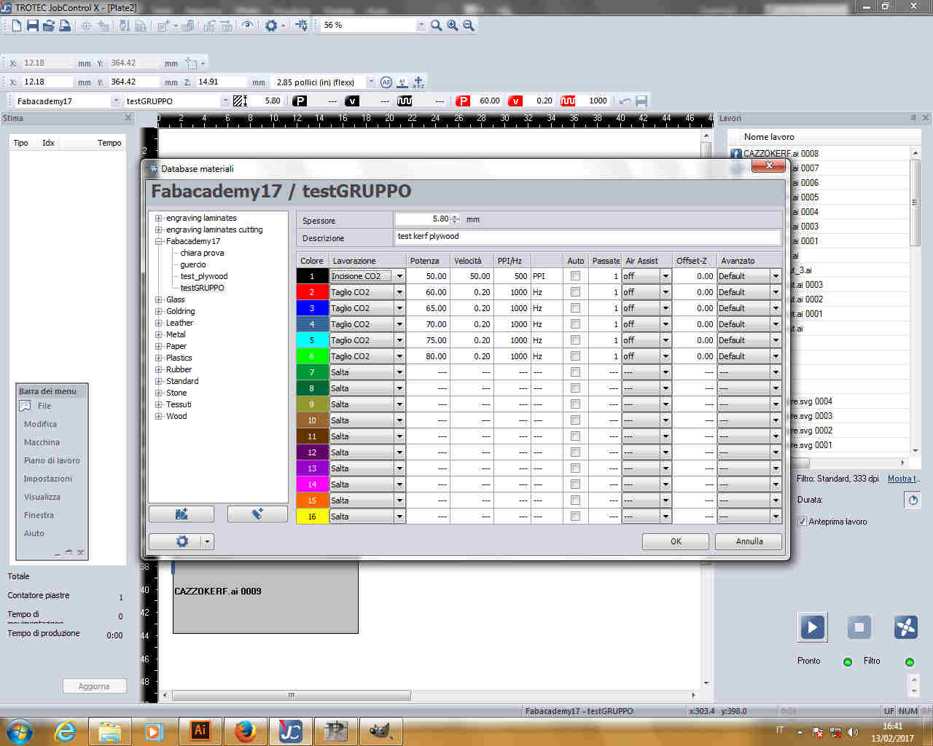Click the Mostra link in Lavori panel
Screen dimensions: 933x746
904,479
